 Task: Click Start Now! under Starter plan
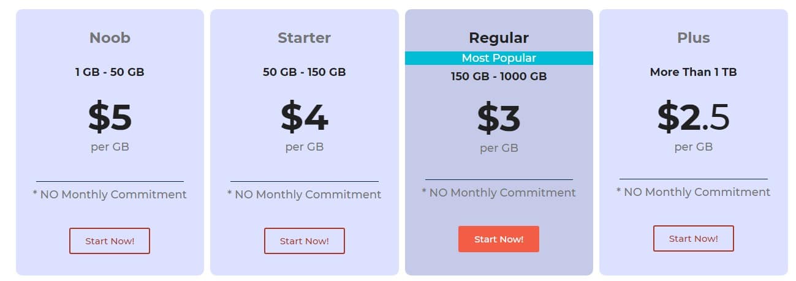point(304,241)
